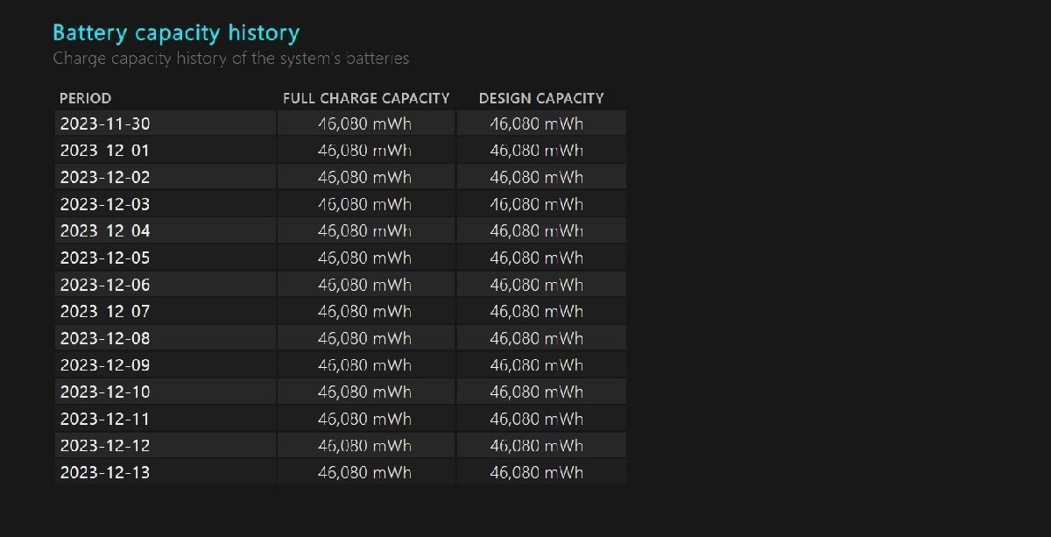
Task: Click the Battery capacity history heading
Action: tap(176, 33)
